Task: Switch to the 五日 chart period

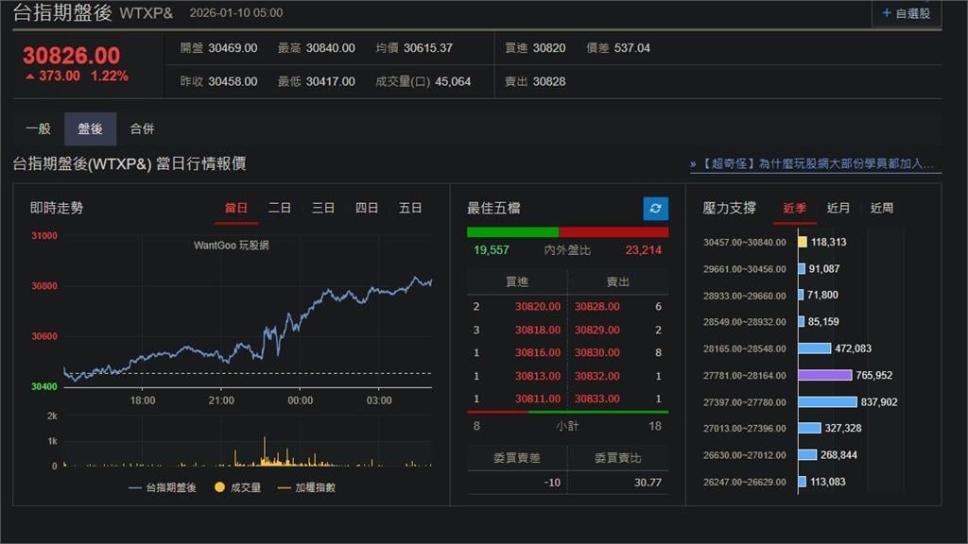Action: pyautogui.click(x=410, y=208)
